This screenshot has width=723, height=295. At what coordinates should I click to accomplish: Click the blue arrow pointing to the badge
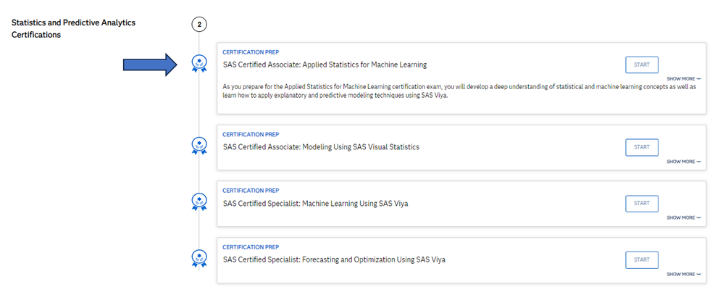pos(150,65)
